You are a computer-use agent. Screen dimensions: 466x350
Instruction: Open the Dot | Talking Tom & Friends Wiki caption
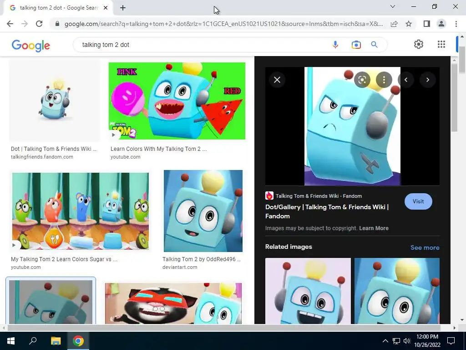pos(54,149)
